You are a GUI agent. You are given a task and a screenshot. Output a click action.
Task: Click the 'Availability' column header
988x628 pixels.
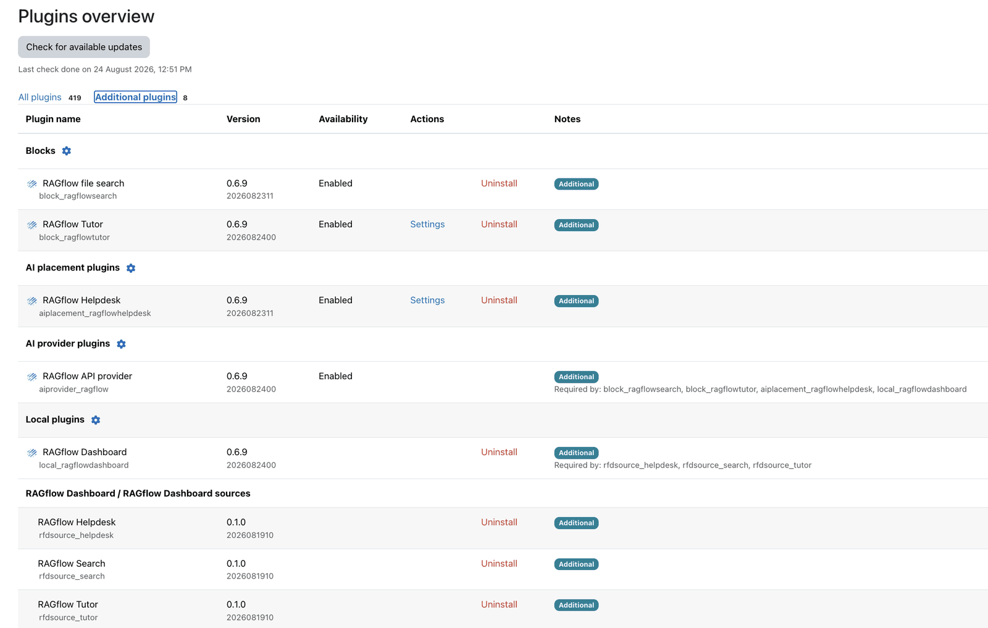coord(343,119)
